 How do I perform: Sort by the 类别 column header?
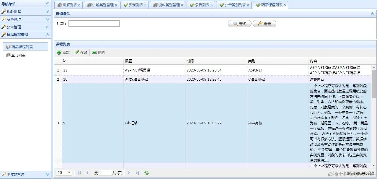coord(278,61)
